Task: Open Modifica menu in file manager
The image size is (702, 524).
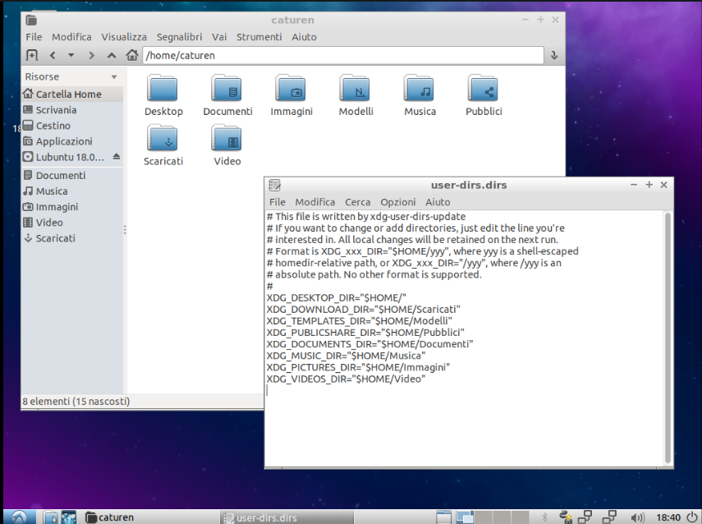Action: [71, 37]
